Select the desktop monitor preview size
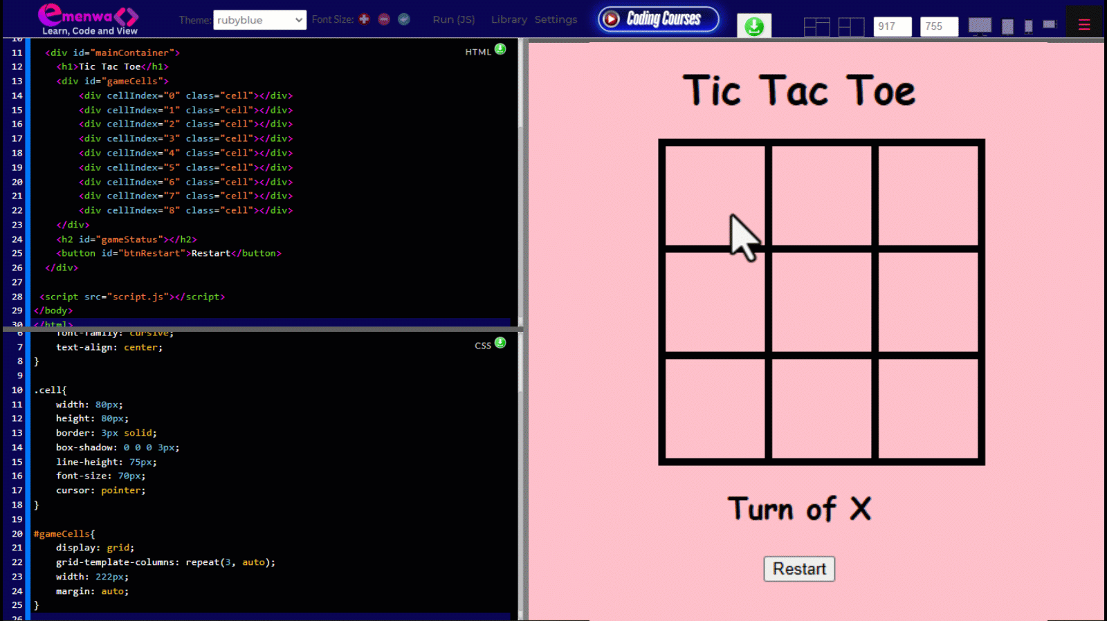 980,26
